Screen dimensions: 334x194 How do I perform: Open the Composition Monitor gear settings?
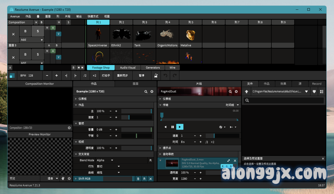click(x=69, y=128)
